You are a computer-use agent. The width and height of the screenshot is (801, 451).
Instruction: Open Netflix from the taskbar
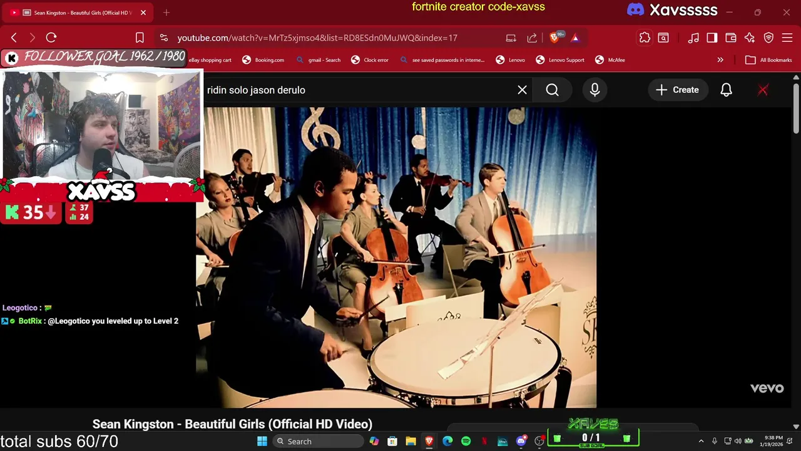tap(484, 442)
